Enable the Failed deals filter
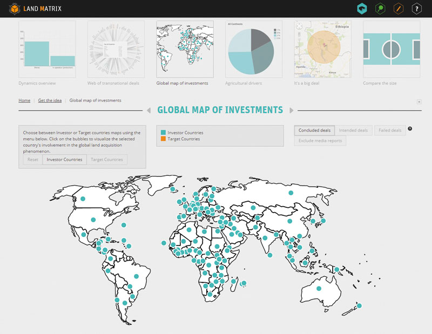This screenshot has width=432, height=334. click(x=389, y=131)
